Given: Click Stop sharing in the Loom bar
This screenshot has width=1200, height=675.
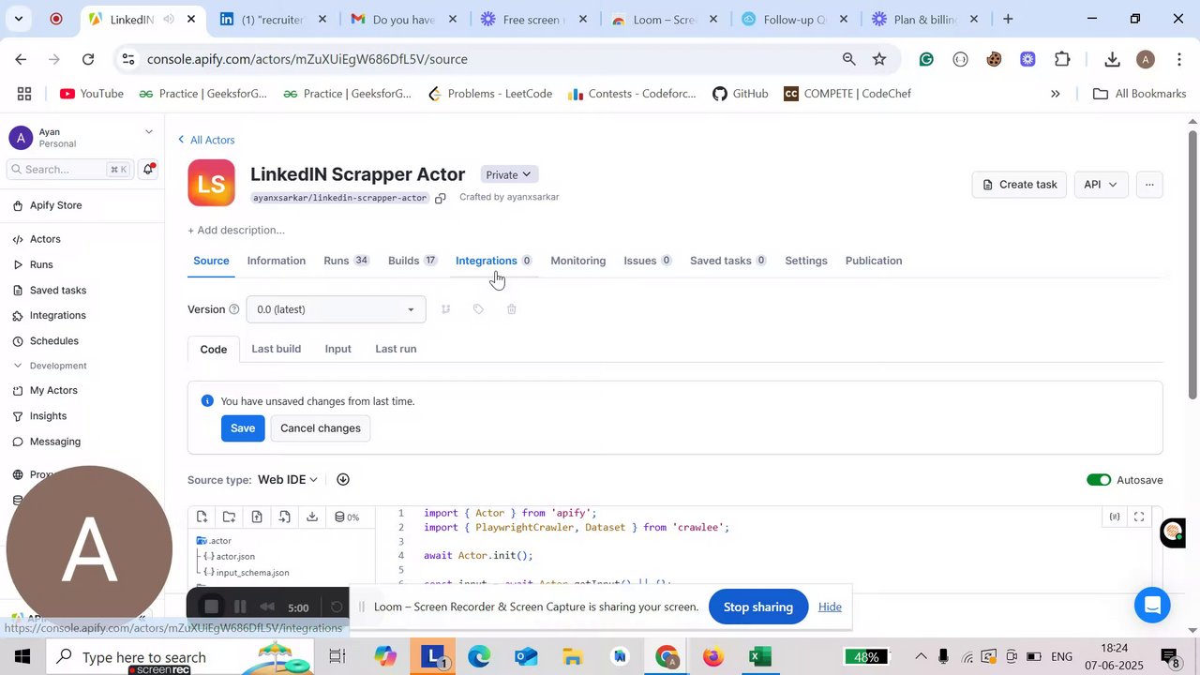Looking at the screenshot, I should [758, 607].
